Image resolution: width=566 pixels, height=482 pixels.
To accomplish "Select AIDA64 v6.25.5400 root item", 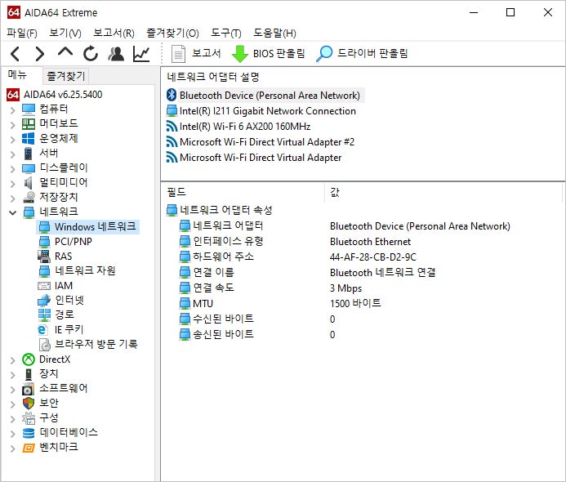I will [x=55, y=95].
